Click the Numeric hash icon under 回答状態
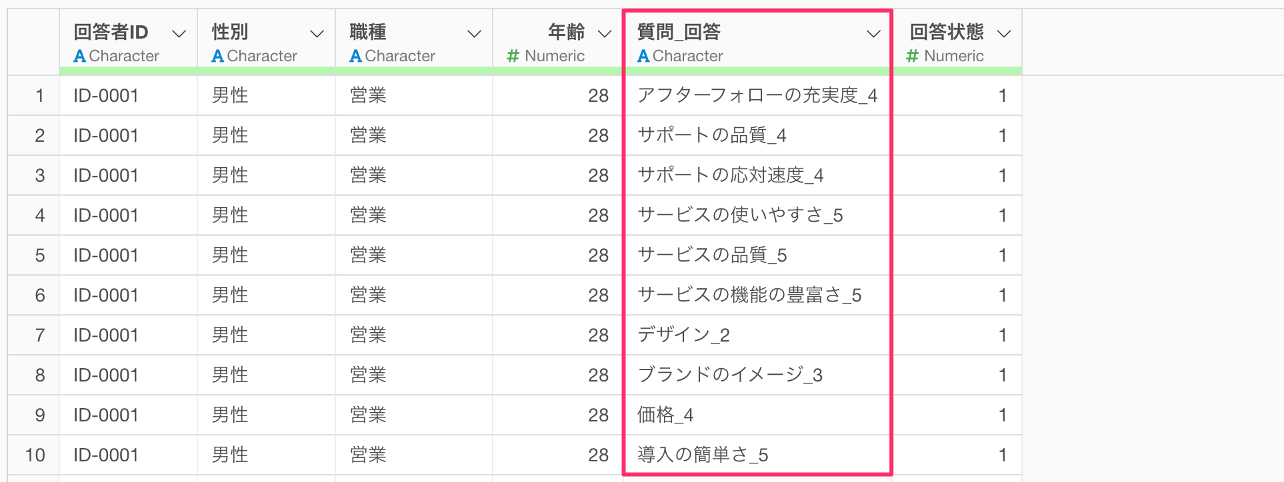 pos(912,57)
